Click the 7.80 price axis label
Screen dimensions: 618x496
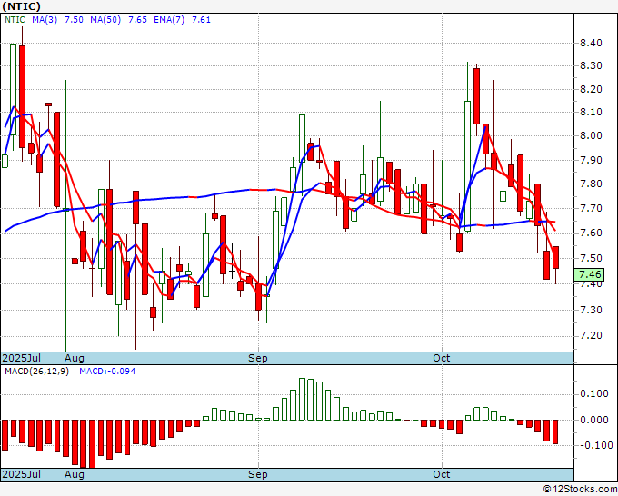point(591,184)
